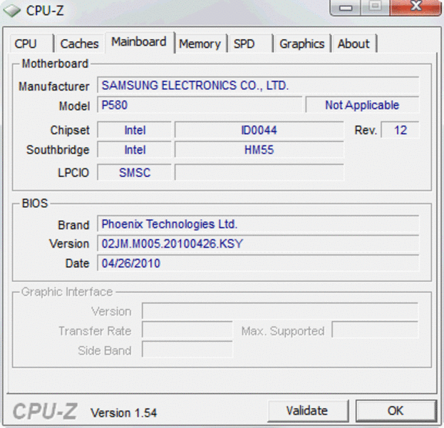The height and width of the screenshot is (428, 444).
Task: Click the LPCIO field showing SMSC
Action: 135,173
